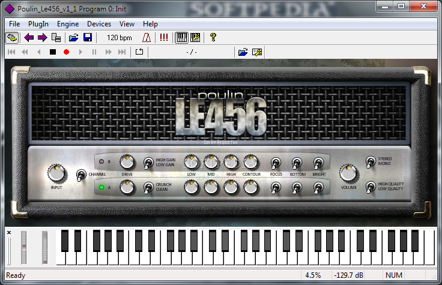The image size is (442, 285).
Task: Toggle the loop playback icon
Action: coord(139,52)
